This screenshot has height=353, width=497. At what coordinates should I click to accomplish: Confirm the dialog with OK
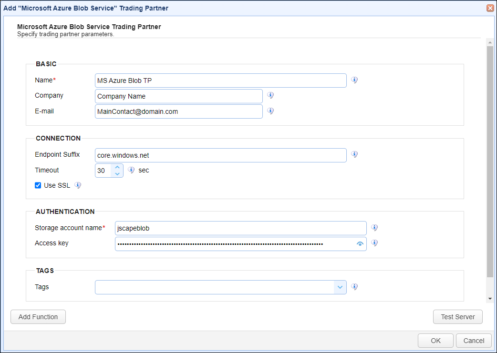pyautogui.click(x=435, y=341)
